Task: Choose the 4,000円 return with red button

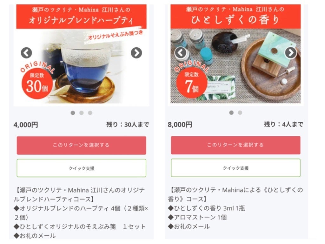Action: (82, 145)
